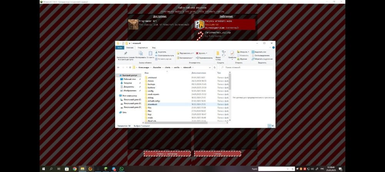Click the New folder icon
Image resolution: width=385 pixels, height=172 pixels.
(x=218, y=53)
